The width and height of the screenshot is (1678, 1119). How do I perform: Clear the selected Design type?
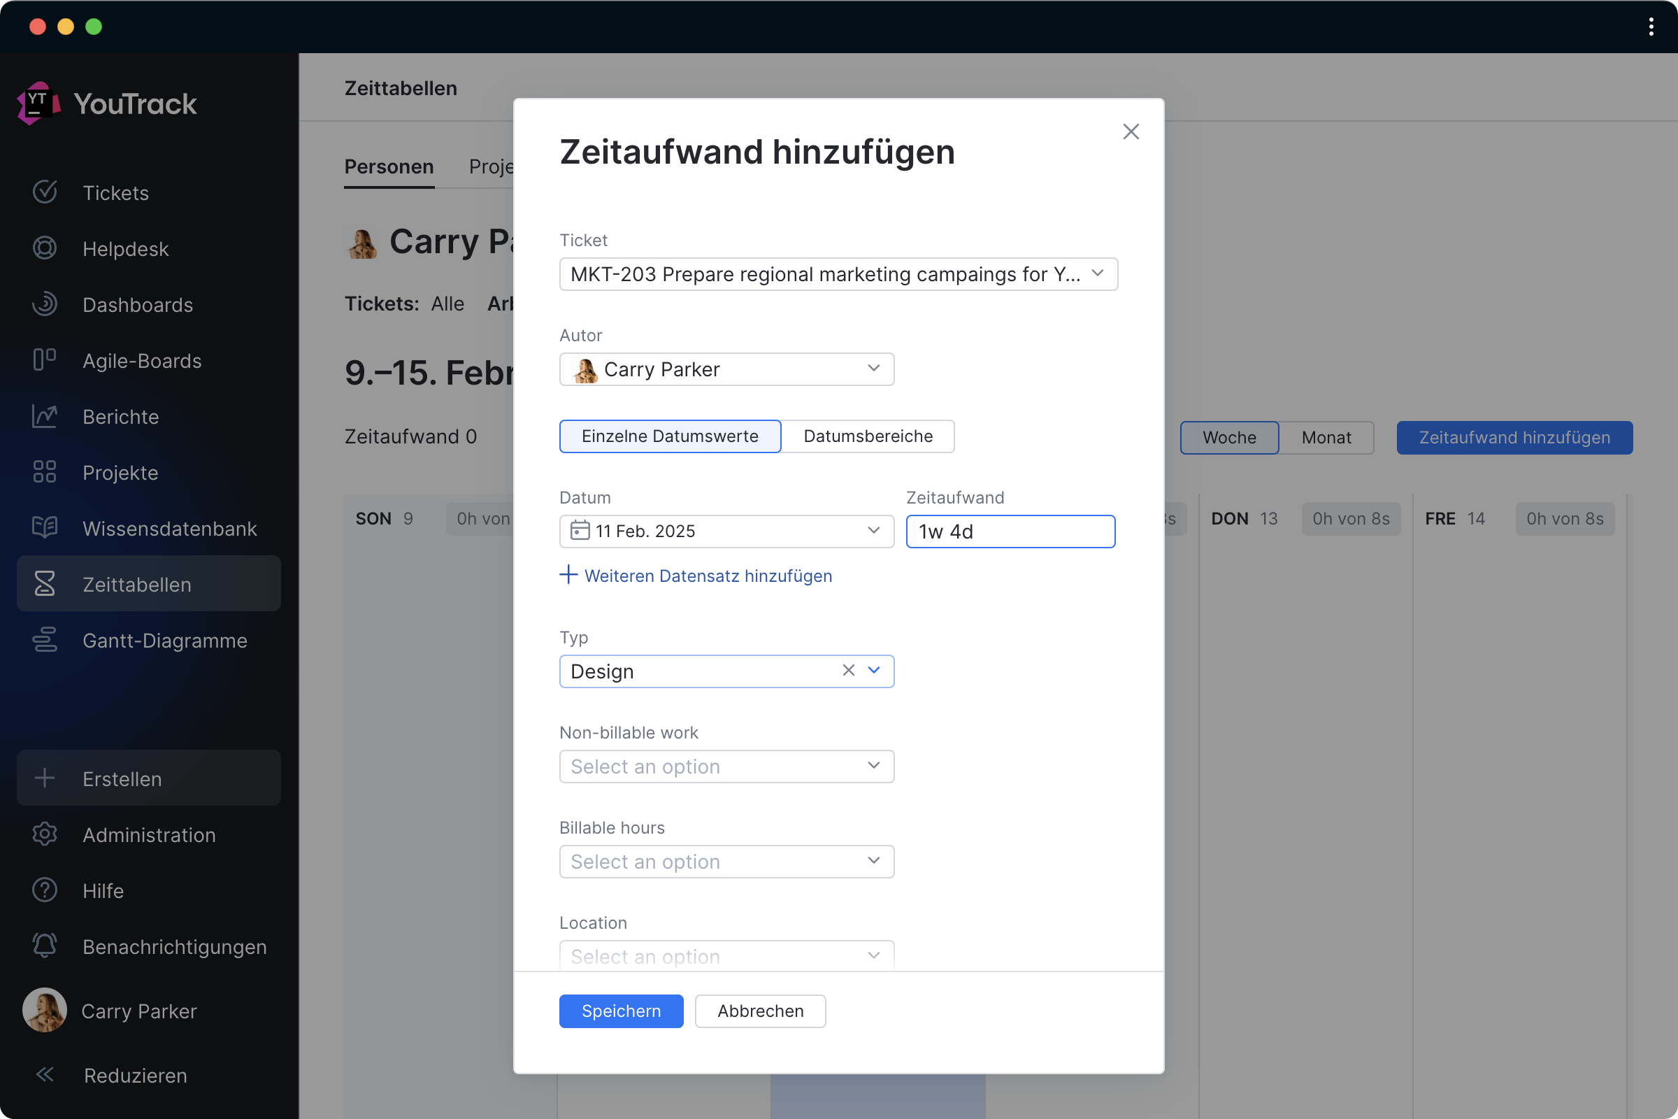click(847, 671)
